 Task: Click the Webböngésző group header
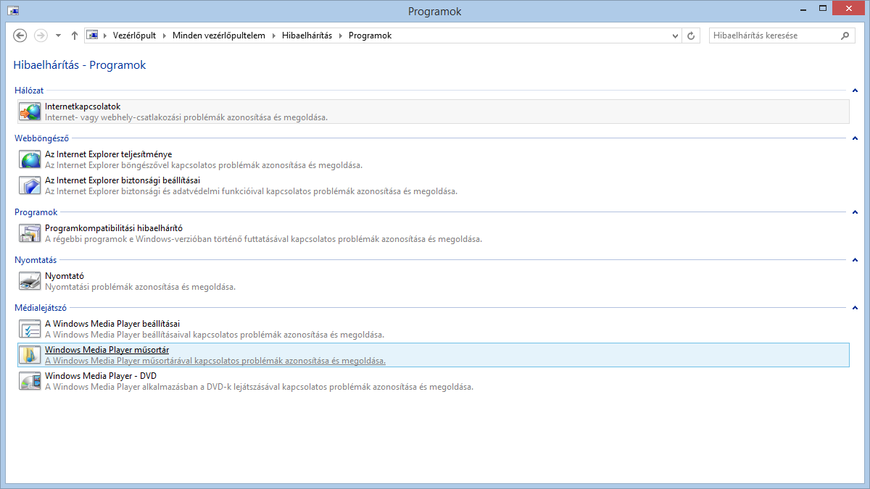point(41,138)
